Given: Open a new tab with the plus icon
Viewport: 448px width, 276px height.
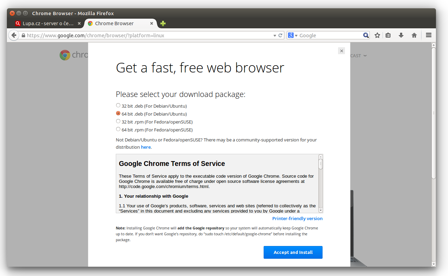Looking at the screenshot, I should 163,23.
